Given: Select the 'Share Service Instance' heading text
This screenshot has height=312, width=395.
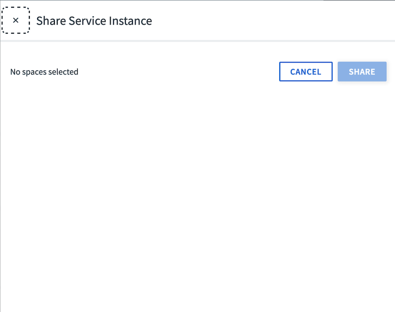Looking at the screenshot, I should tap(94, 21).
